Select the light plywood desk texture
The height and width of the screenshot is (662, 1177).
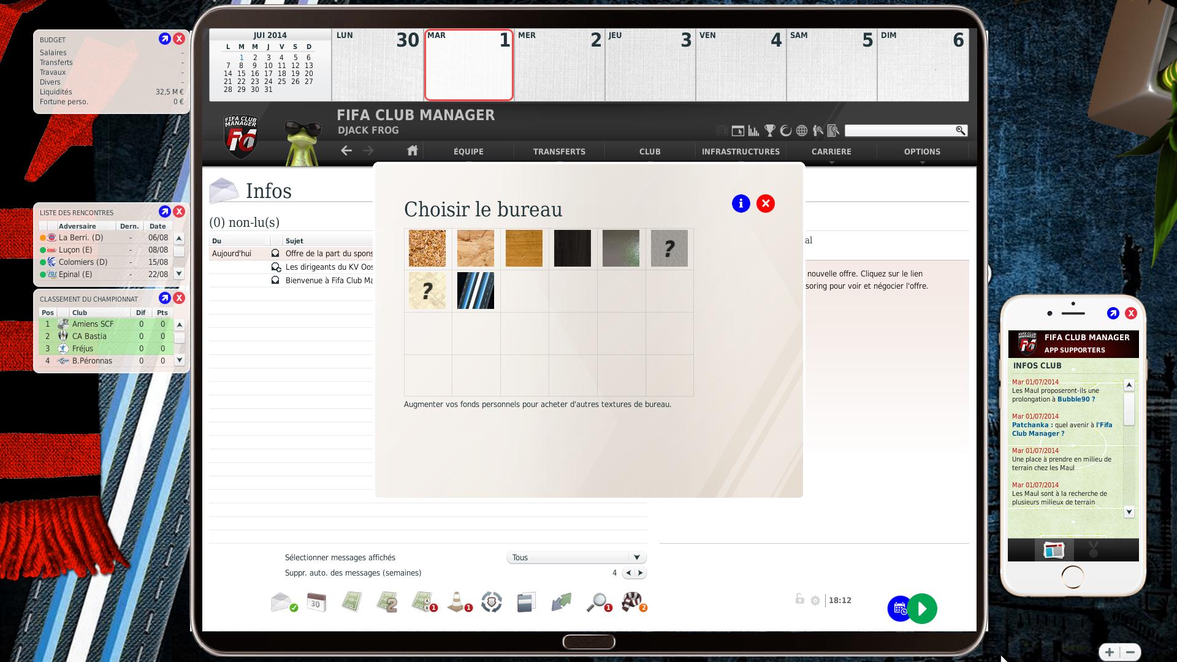point(476,248)
